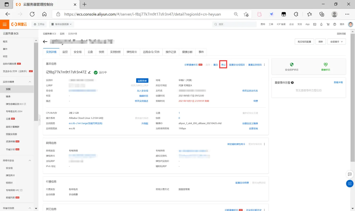Switch to the 弹性网卡 tab
The width and height of the screenshot is (355, 211).
pyautogui.click(x=132, y=52)
